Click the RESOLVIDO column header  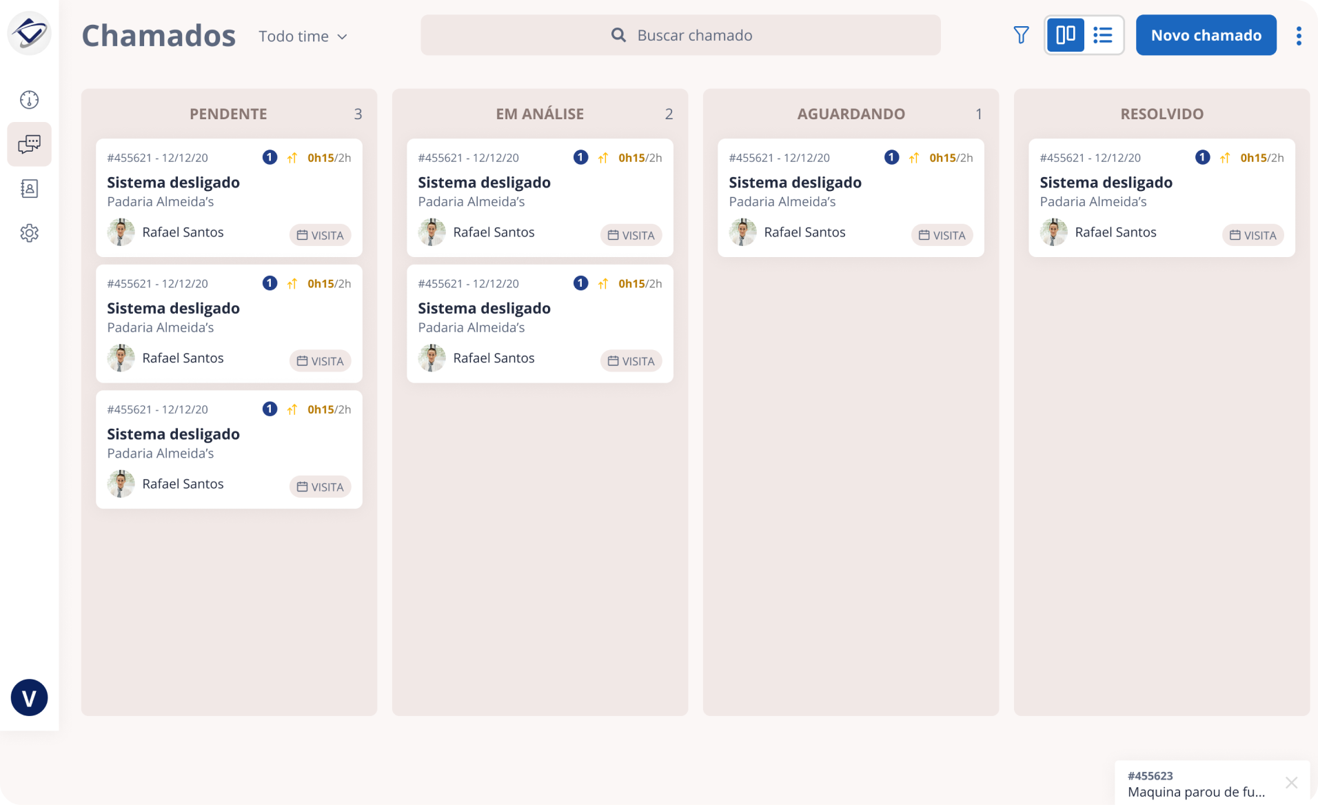tap(1162, 114)
